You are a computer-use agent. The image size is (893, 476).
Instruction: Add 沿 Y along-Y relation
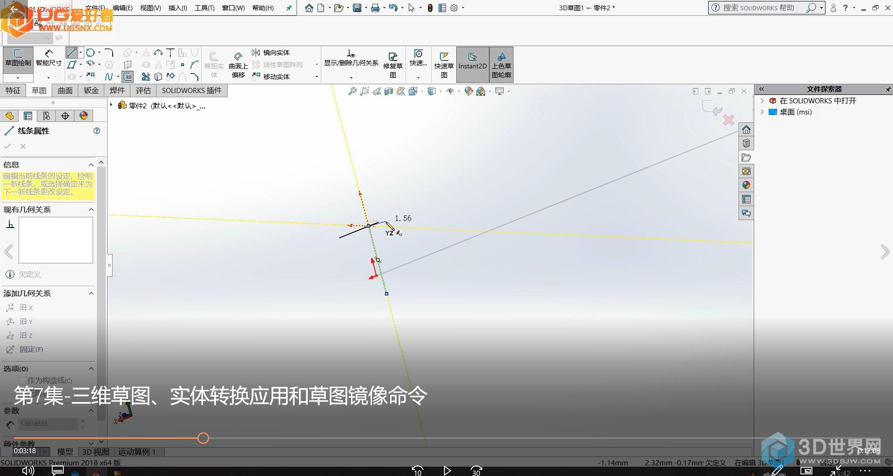pyautogui.click(x=19, y=322)
